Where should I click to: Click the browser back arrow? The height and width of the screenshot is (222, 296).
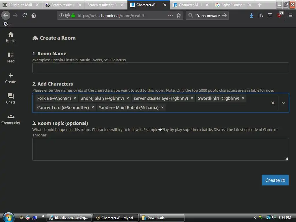point(6,15)
